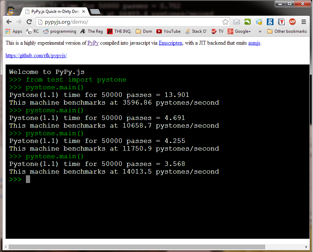Open the YouTube bookmark
Image resolution: width=313 pixels, height=252 pixels.
click(x=169, y=31)
